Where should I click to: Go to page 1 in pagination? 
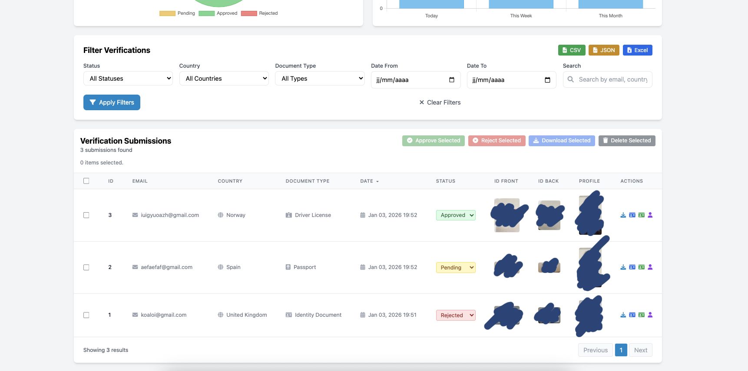click(621, 350)
